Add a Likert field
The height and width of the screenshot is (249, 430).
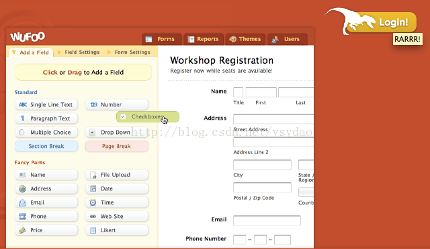point(117,230)
